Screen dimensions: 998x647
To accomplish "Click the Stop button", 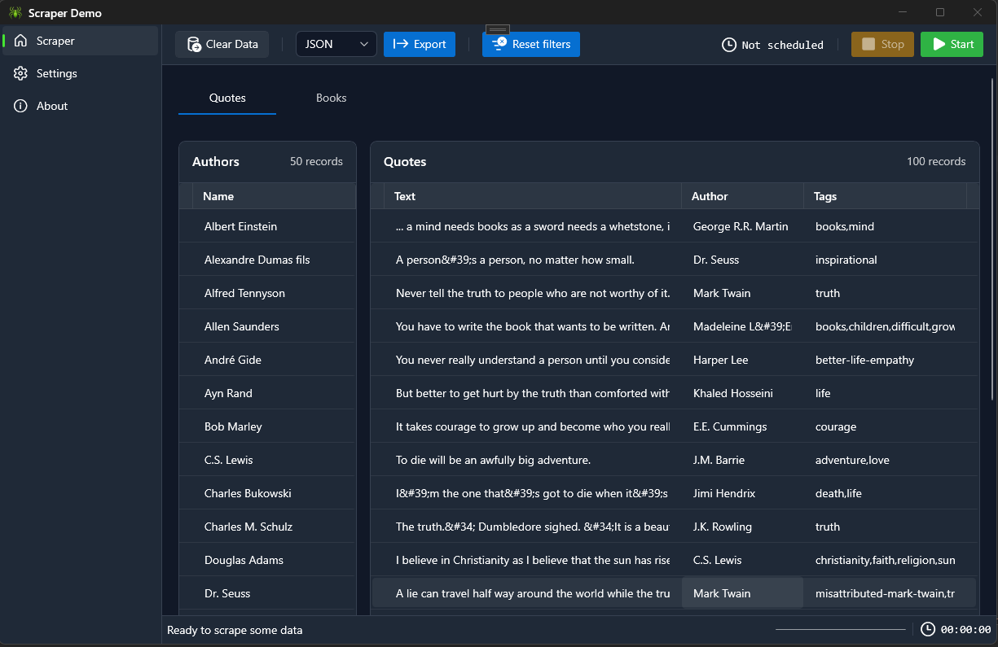I will click(x=882, y=44).
